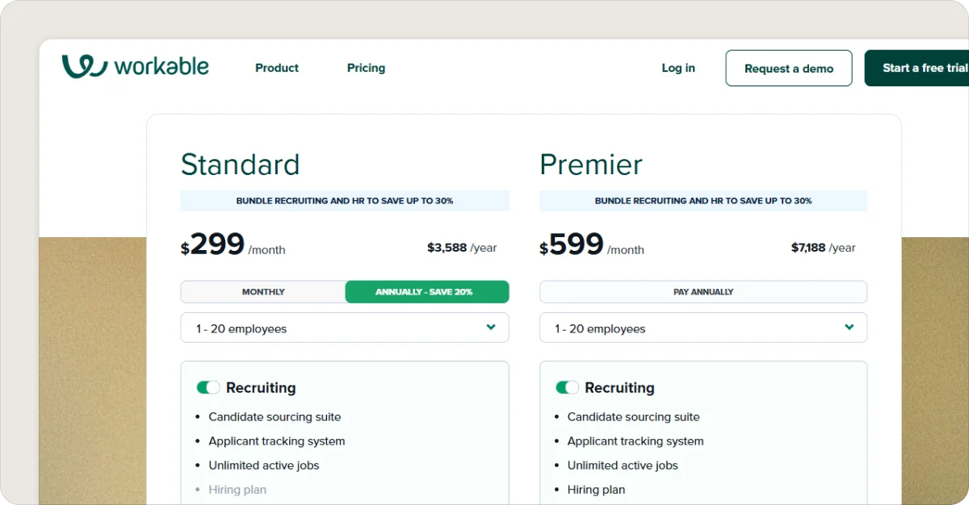The height and width of the screenshot is (505, 969).
Task: Click the Log in link
Action: click(678, 68)
